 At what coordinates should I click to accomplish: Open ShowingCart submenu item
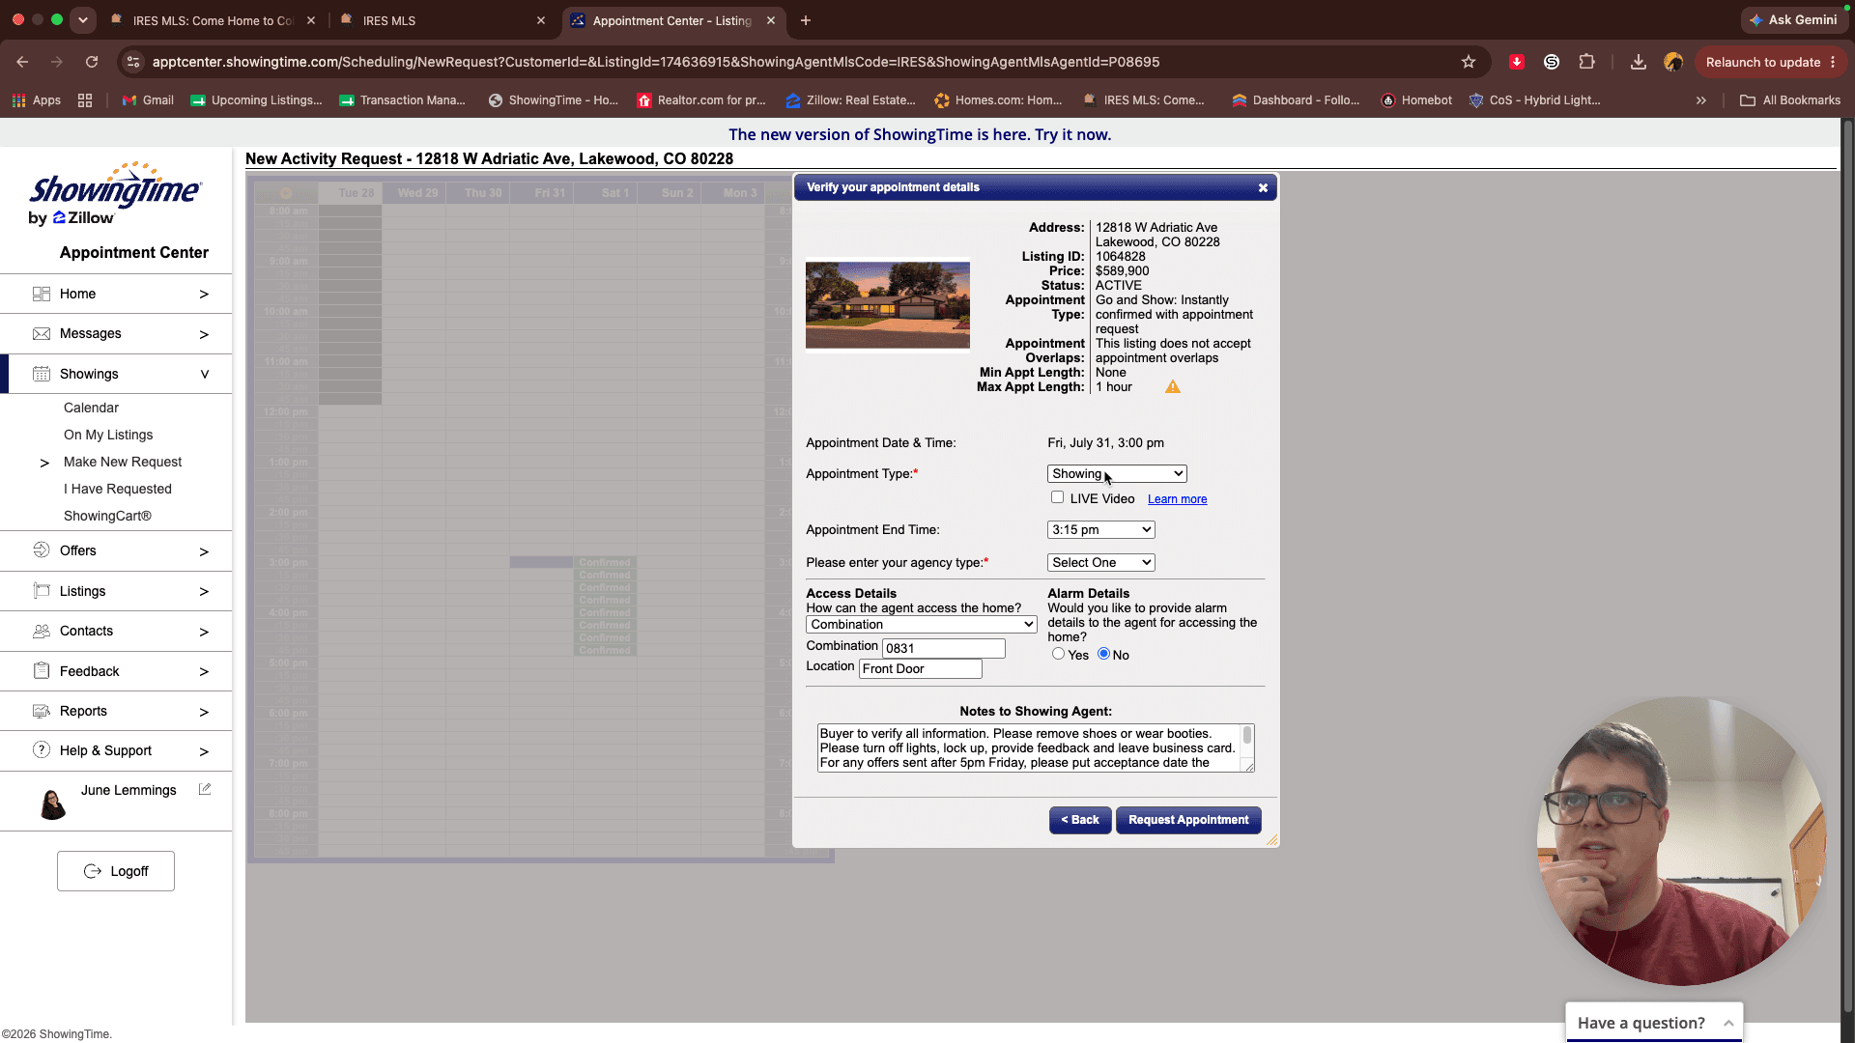107,516
